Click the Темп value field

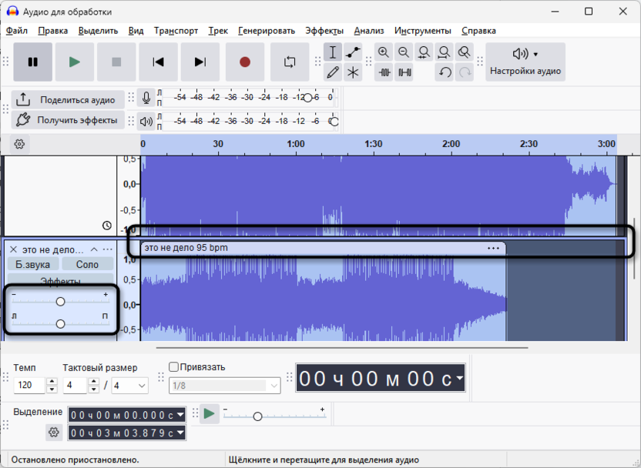(x=29, y=385)
